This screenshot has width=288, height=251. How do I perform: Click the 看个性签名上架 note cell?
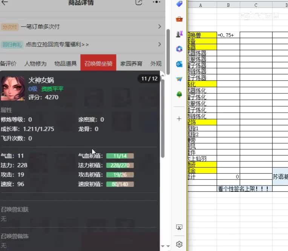coord(245,188)
